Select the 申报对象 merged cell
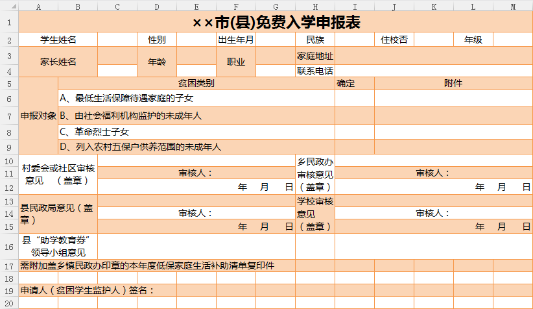Screen dimensions: 533x309 [x=38, y=116]
